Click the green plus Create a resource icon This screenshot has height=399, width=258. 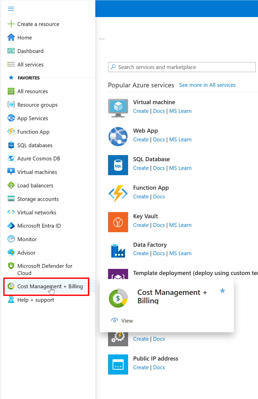11,24
